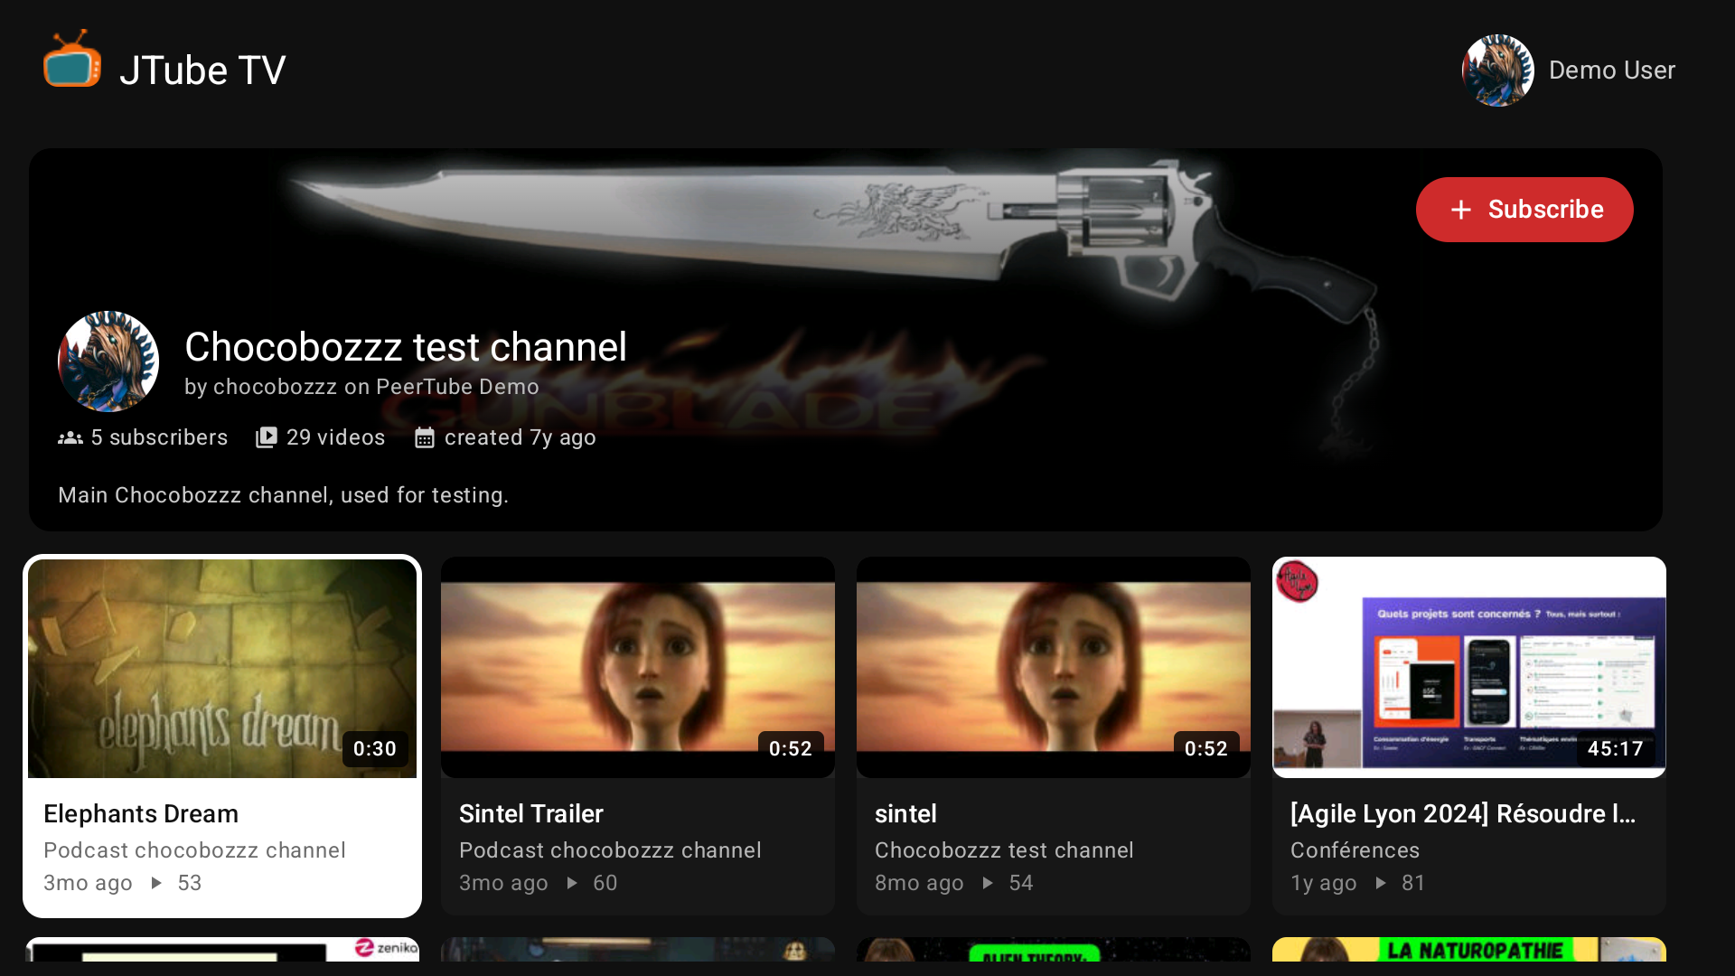
Task: Open the zenika video thumbnail in the second row
Action: coord(222,950)
